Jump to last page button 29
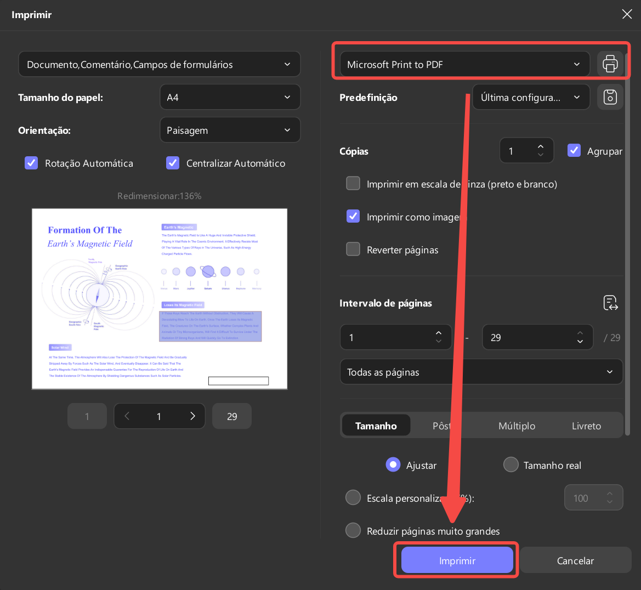This screenshot has height=590, width=641. tap(232, 416)
